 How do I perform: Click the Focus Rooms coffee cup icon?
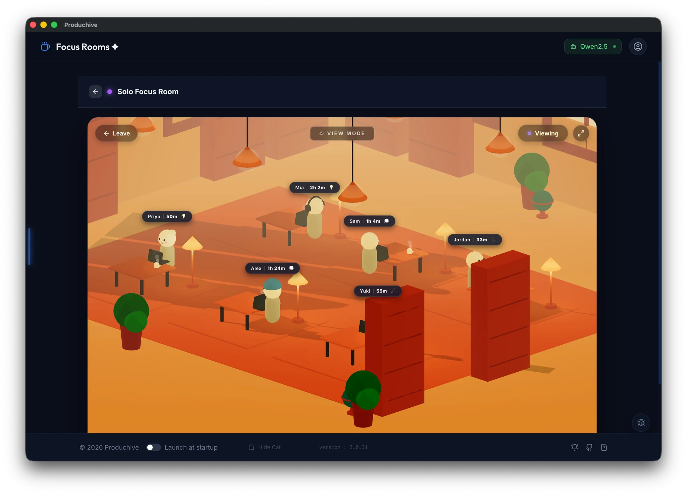[45, 46]
